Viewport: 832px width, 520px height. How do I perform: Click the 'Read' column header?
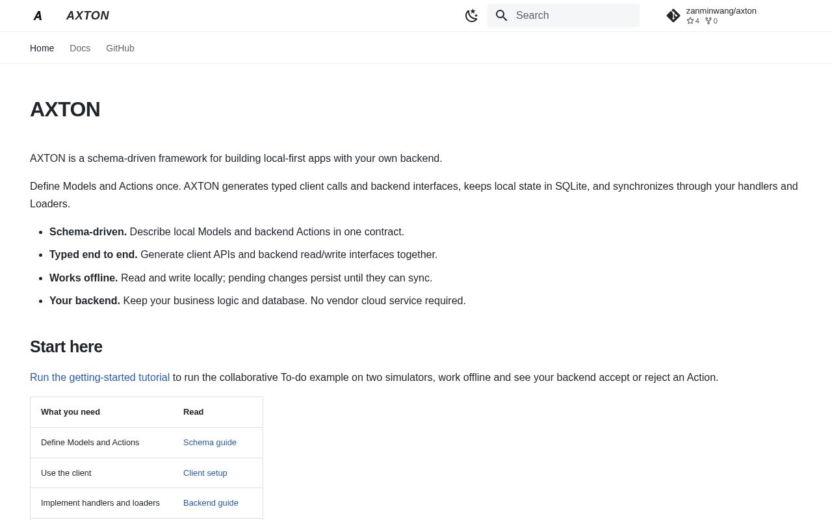[x=194, y=412]
